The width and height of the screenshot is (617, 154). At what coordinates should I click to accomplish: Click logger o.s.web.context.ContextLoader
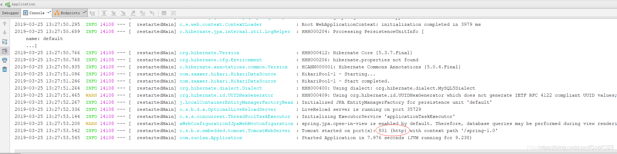[220, 24]
